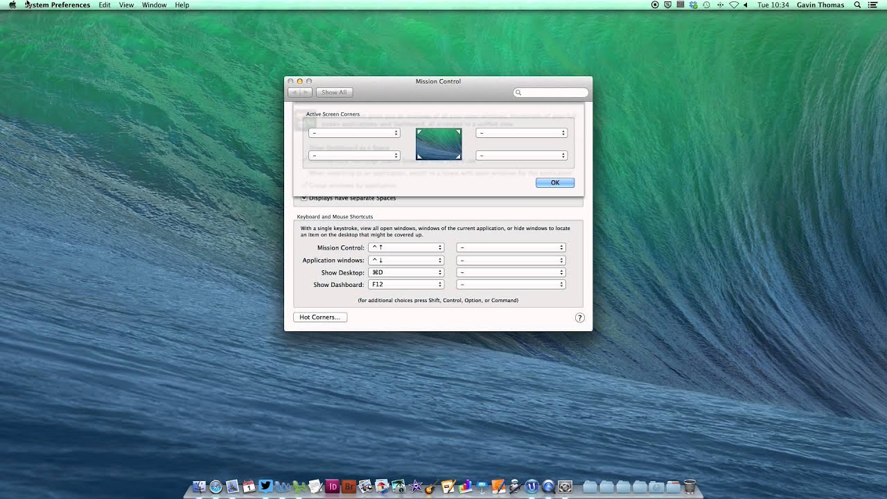Open top-right hot corner dropdown

[521, 132]
